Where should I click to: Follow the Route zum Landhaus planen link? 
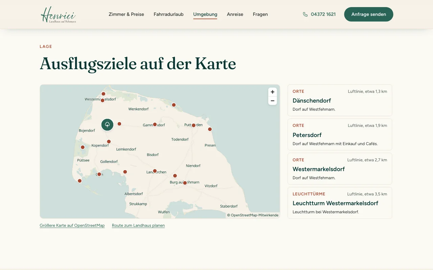coord(138,225)
